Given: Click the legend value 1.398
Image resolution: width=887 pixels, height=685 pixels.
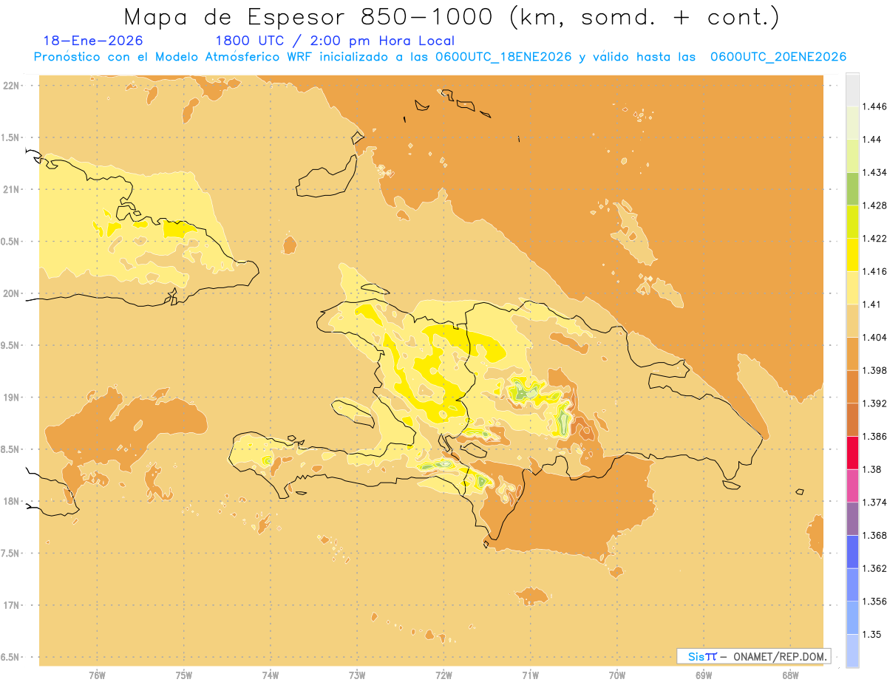Looking at the screenshot, I should pyautogui.click(x=874, y=370).
